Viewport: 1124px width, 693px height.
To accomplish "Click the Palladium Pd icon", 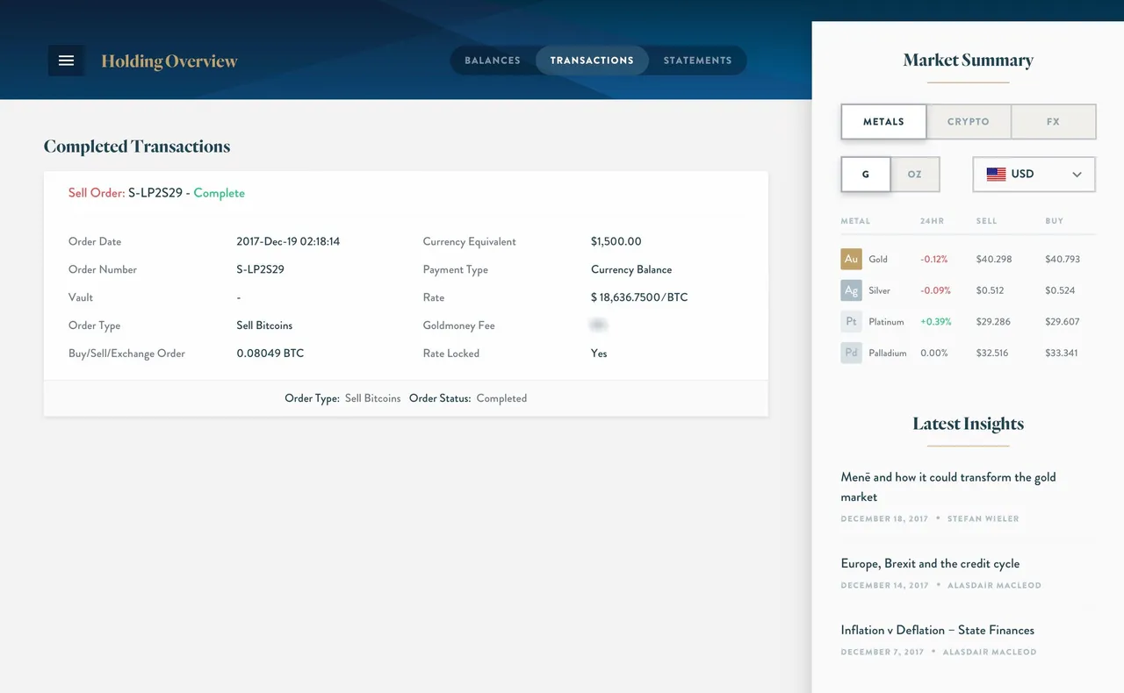I will click(851, 353).
